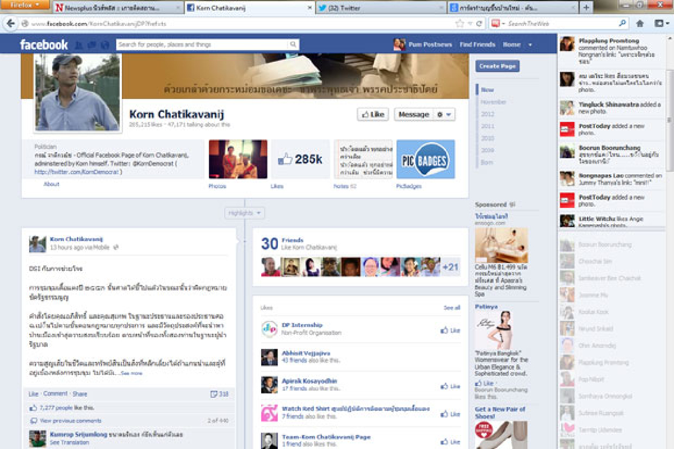Screen dimensions: 674x449
Task: Open the 285k Likes tile
Action: [x=300, y=160]
